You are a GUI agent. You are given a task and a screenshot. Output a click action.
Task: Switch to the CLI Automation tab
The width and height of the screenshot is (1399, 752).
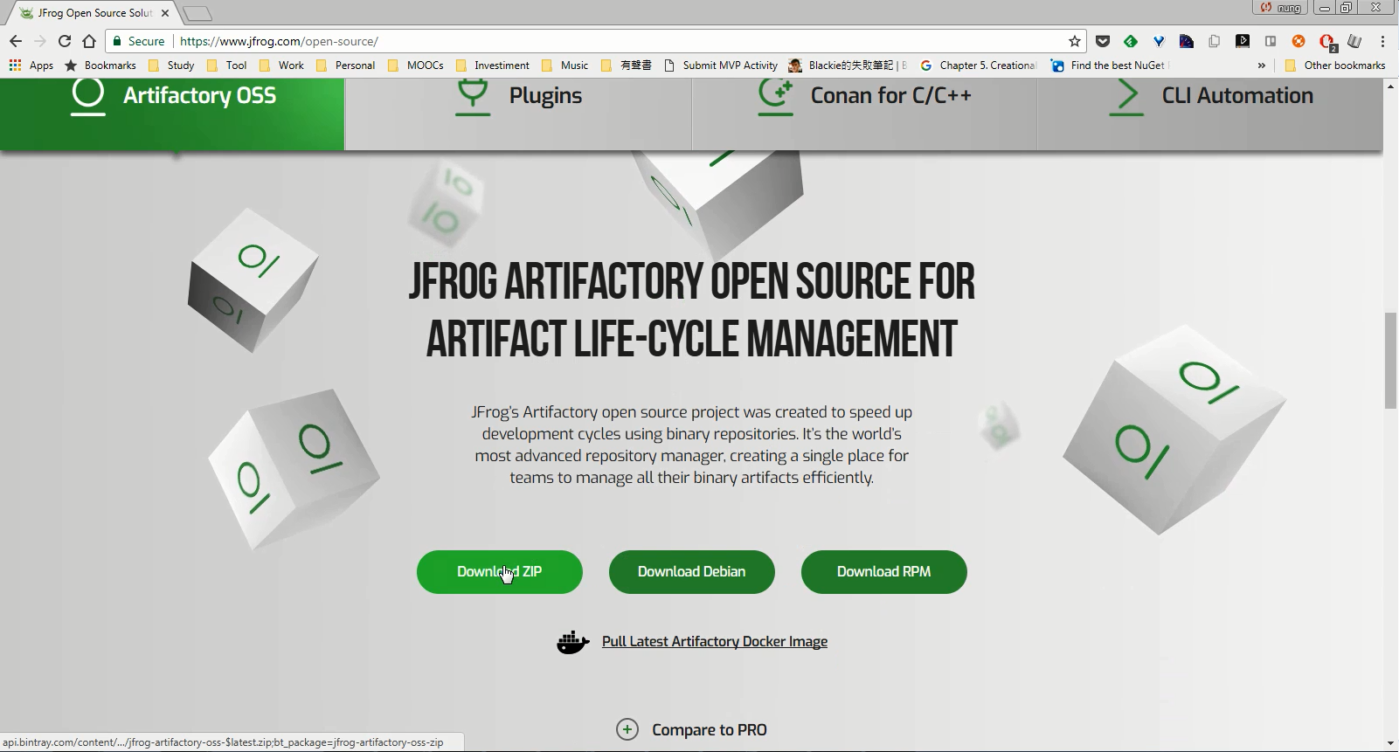coord(1210,114)
